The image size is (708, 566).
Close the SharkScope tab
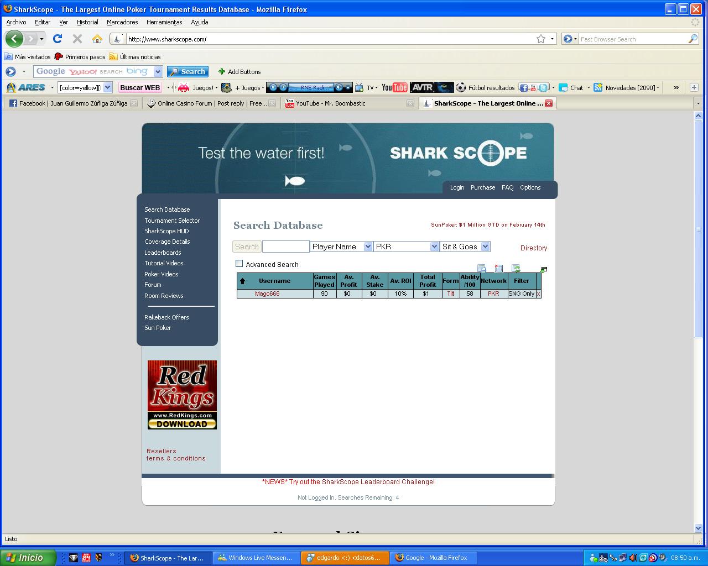(549, 103)
